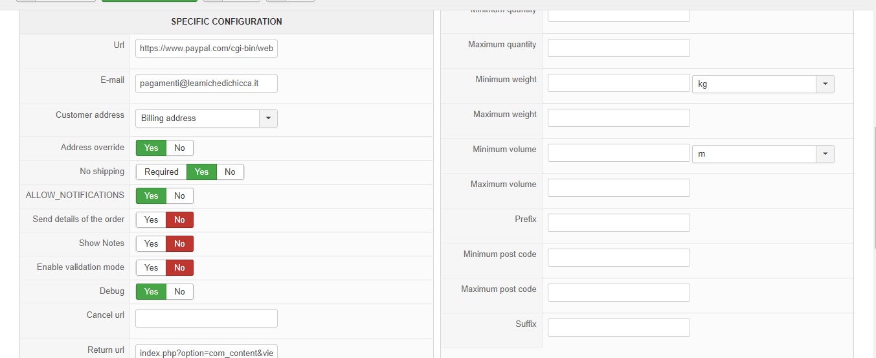Click the PayPal Url input field
This screenshot has height=358, width=876.
[x=206, y=49]
